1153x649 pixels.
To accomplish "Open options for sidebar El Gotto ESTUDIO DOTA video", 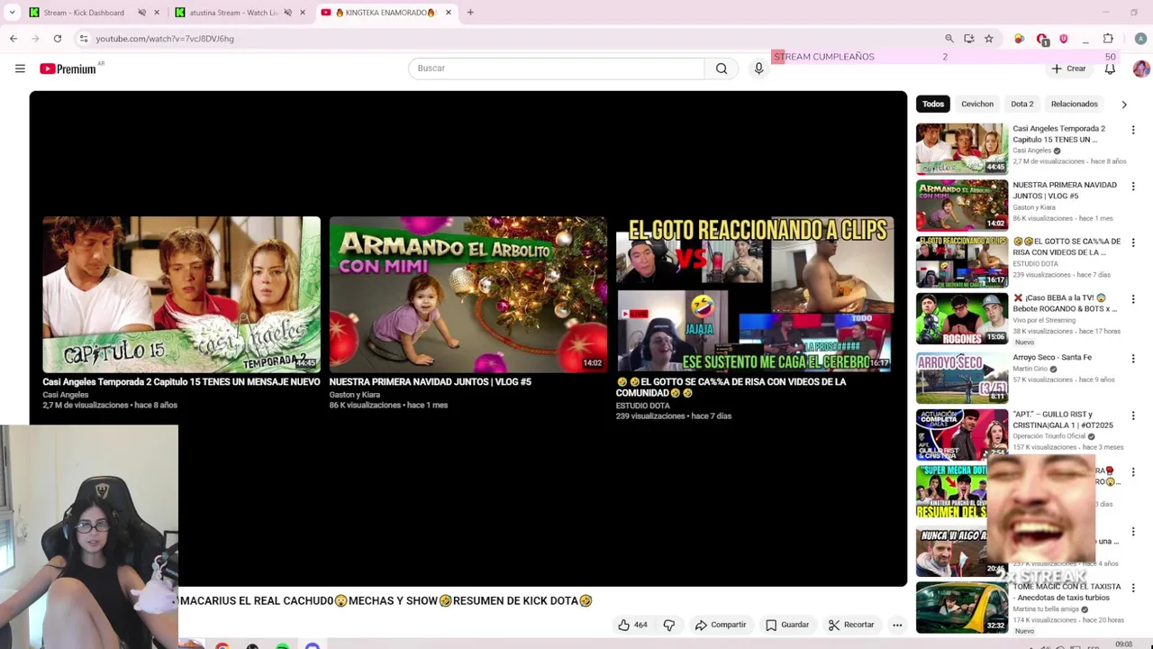I will (1133, 243).
